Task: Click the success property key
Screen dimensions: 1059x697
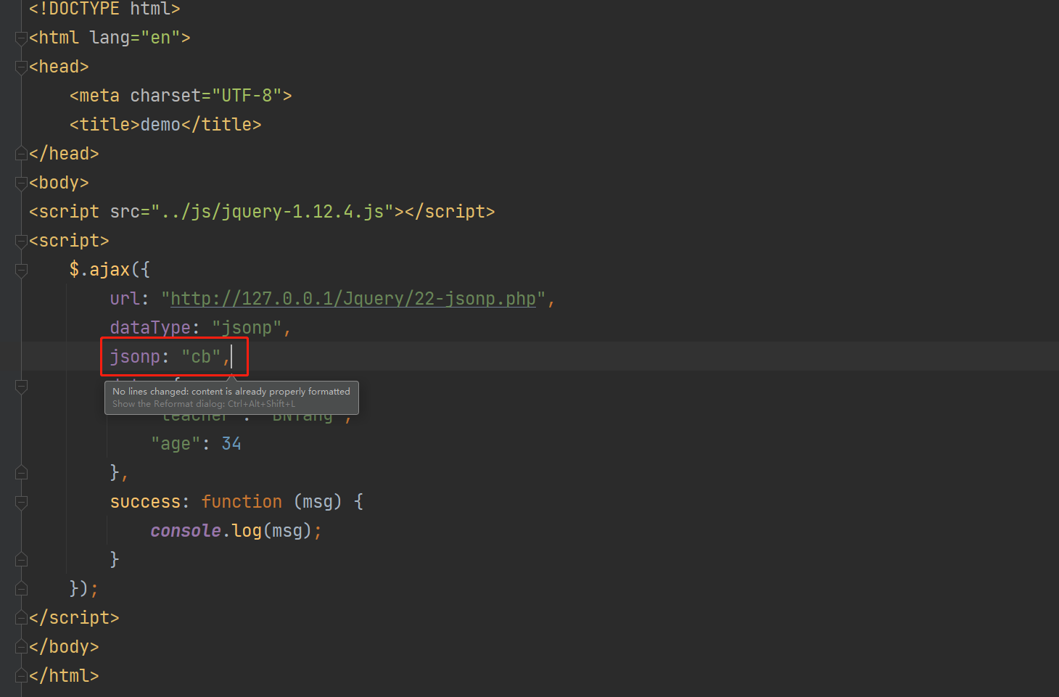Action: tap(145, 502)
